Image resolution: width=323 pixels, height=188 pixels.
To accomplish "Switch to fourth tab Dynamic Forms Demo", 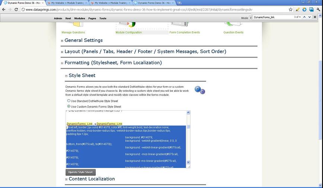I will (154, 3).
